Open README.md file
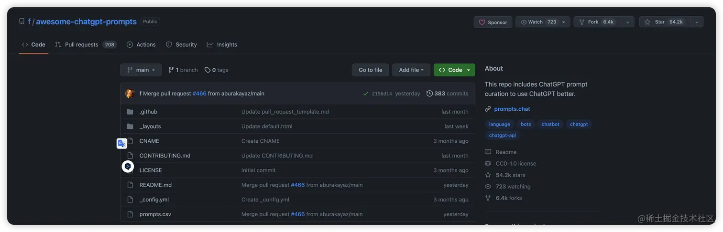The width and height of the screenshot is (723, 232). click(x=155, y=185)
